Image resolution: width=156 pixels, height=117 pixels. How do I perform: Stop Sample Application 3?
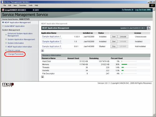114,46
